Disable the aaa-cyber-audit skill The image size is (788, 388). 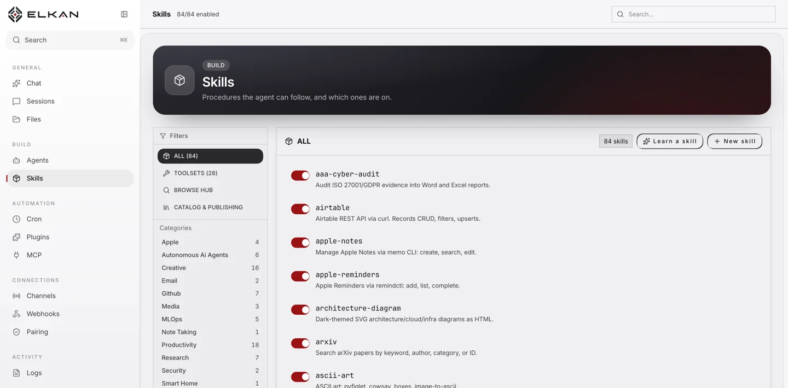(x=300, y=175)
